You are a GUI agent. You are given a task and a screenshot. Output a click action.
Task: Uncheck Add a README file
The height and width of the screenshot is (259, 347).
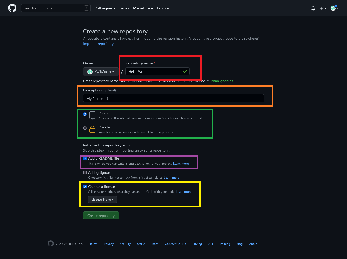85,158
